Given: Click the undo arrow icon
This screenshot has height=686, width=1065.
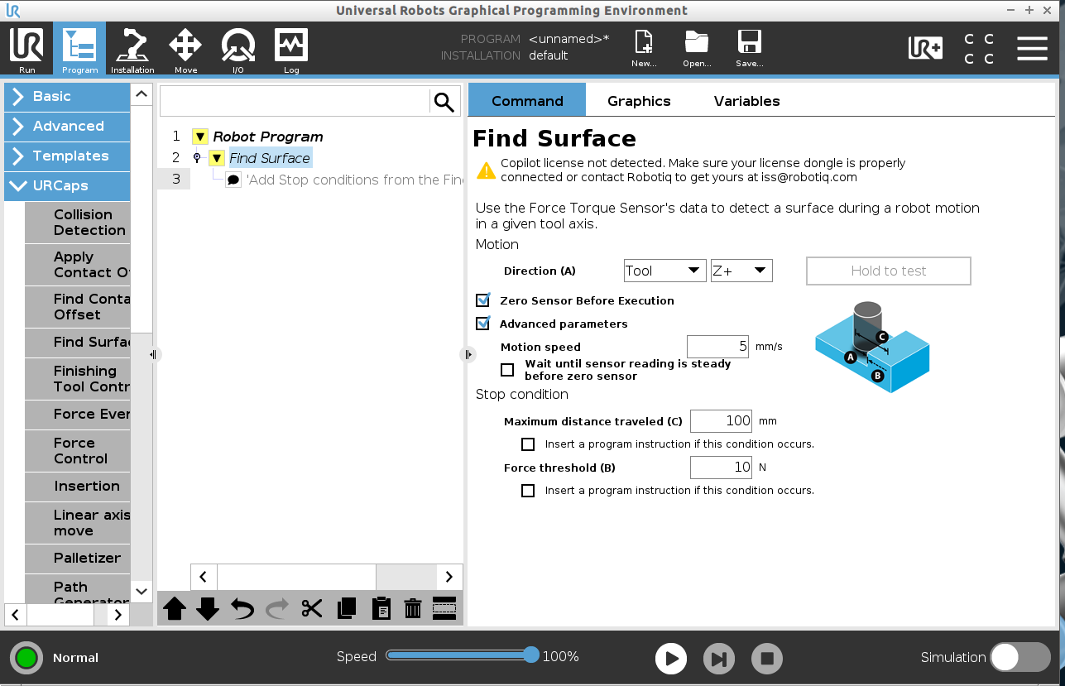Looking at the screenshot, I should click(242, 609).
